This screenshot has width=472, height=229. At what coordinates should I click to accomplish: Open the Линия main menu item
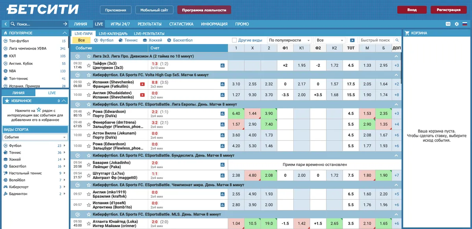click(x=81, y=24)
